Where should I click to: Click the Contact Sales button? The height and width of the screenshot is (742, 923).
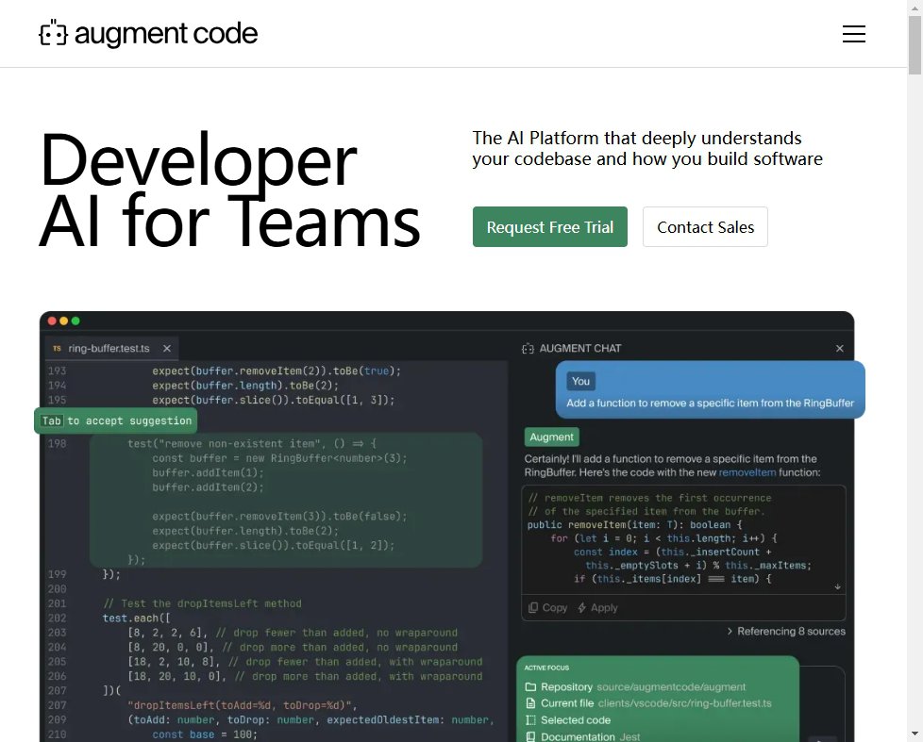(x=705, y=227)
